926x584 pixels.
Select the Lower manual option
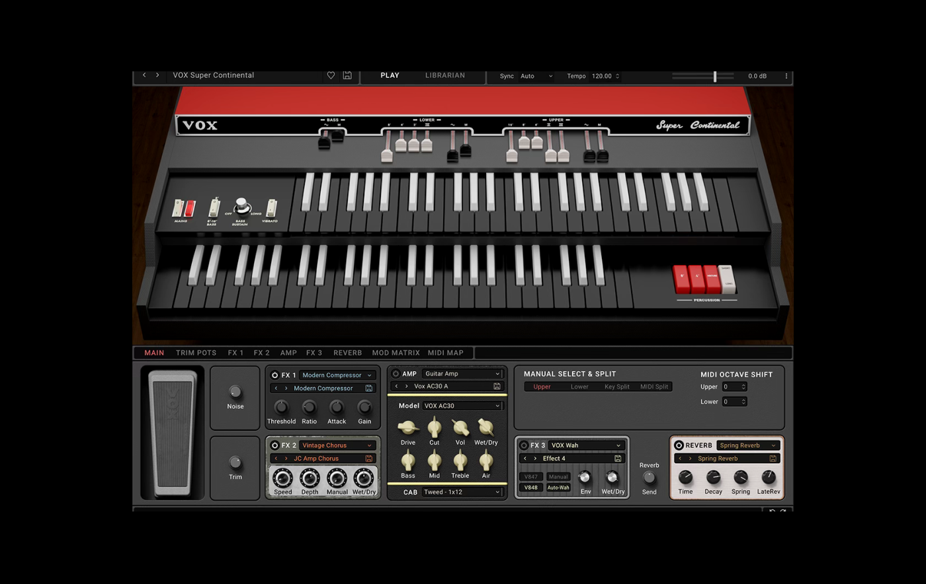click(579, 386)
